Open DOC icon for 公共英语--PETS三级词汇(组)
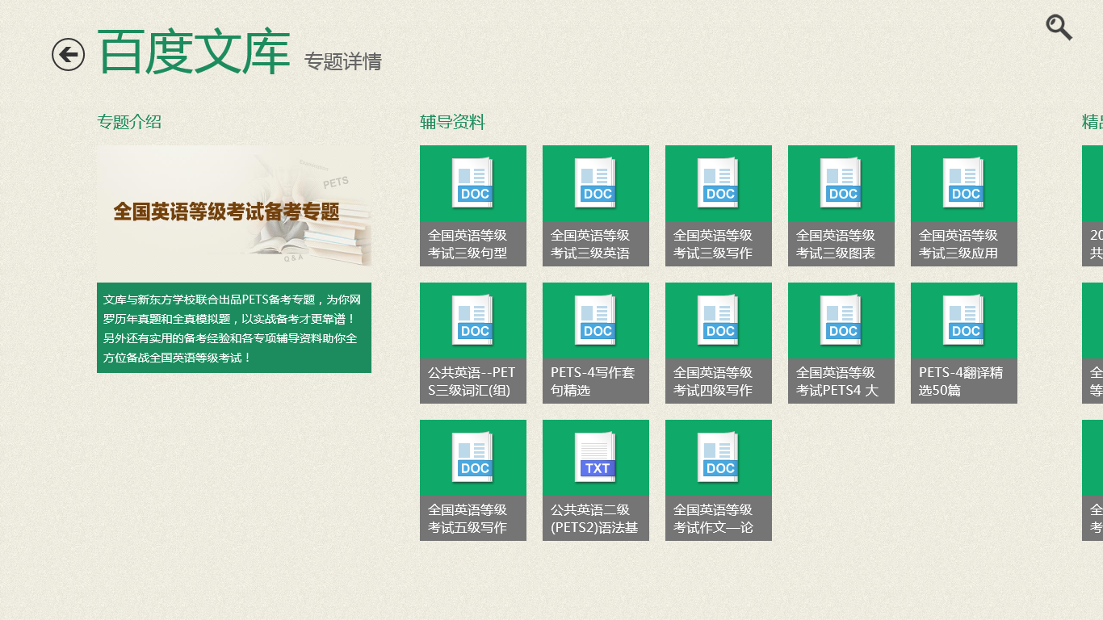Screen dimensions: 1103x620 (473, 320)
